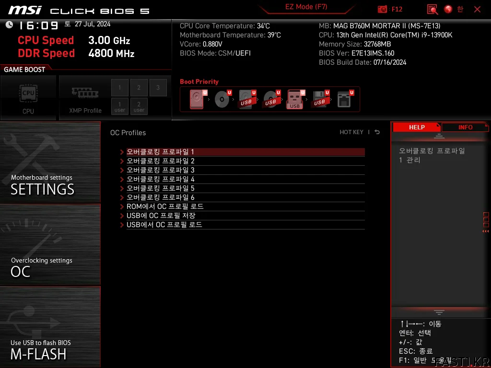Viewport: 491px width, 368px height.
Task: Click the OC Profiles page title
Action: coord(128,133)
